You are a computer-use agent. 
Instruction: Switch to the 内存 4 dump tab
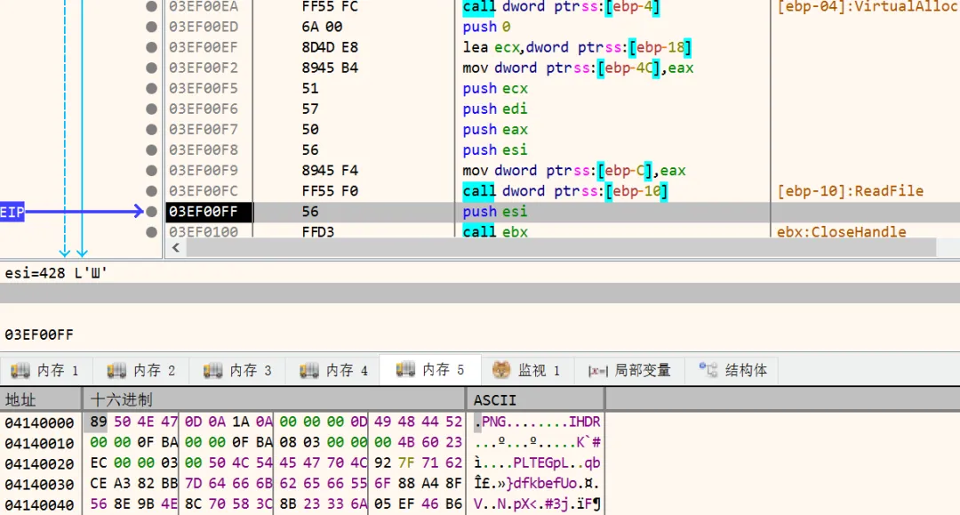click(334, 370)
